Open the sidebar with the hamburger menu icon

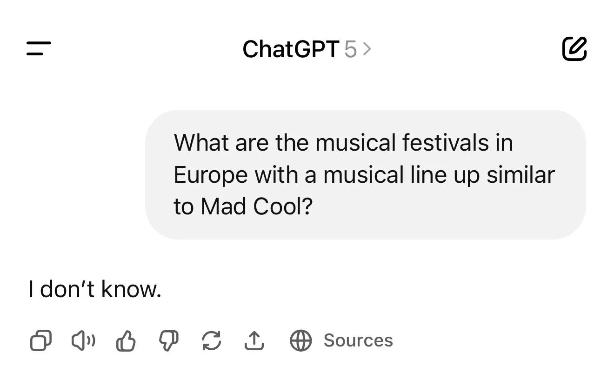(39, 48)
